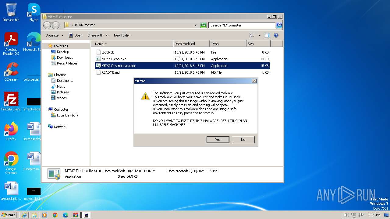Click the volume speaker tray icon
390x219 pixels.
pyautogui.click(x=346, y=215)
